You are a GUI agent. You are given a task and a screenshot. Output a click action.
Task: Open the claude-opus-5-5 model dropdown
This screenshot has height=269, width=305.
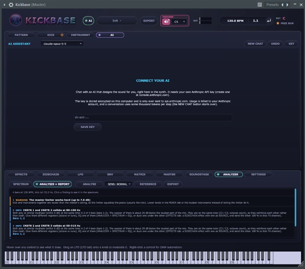(62, 44)
